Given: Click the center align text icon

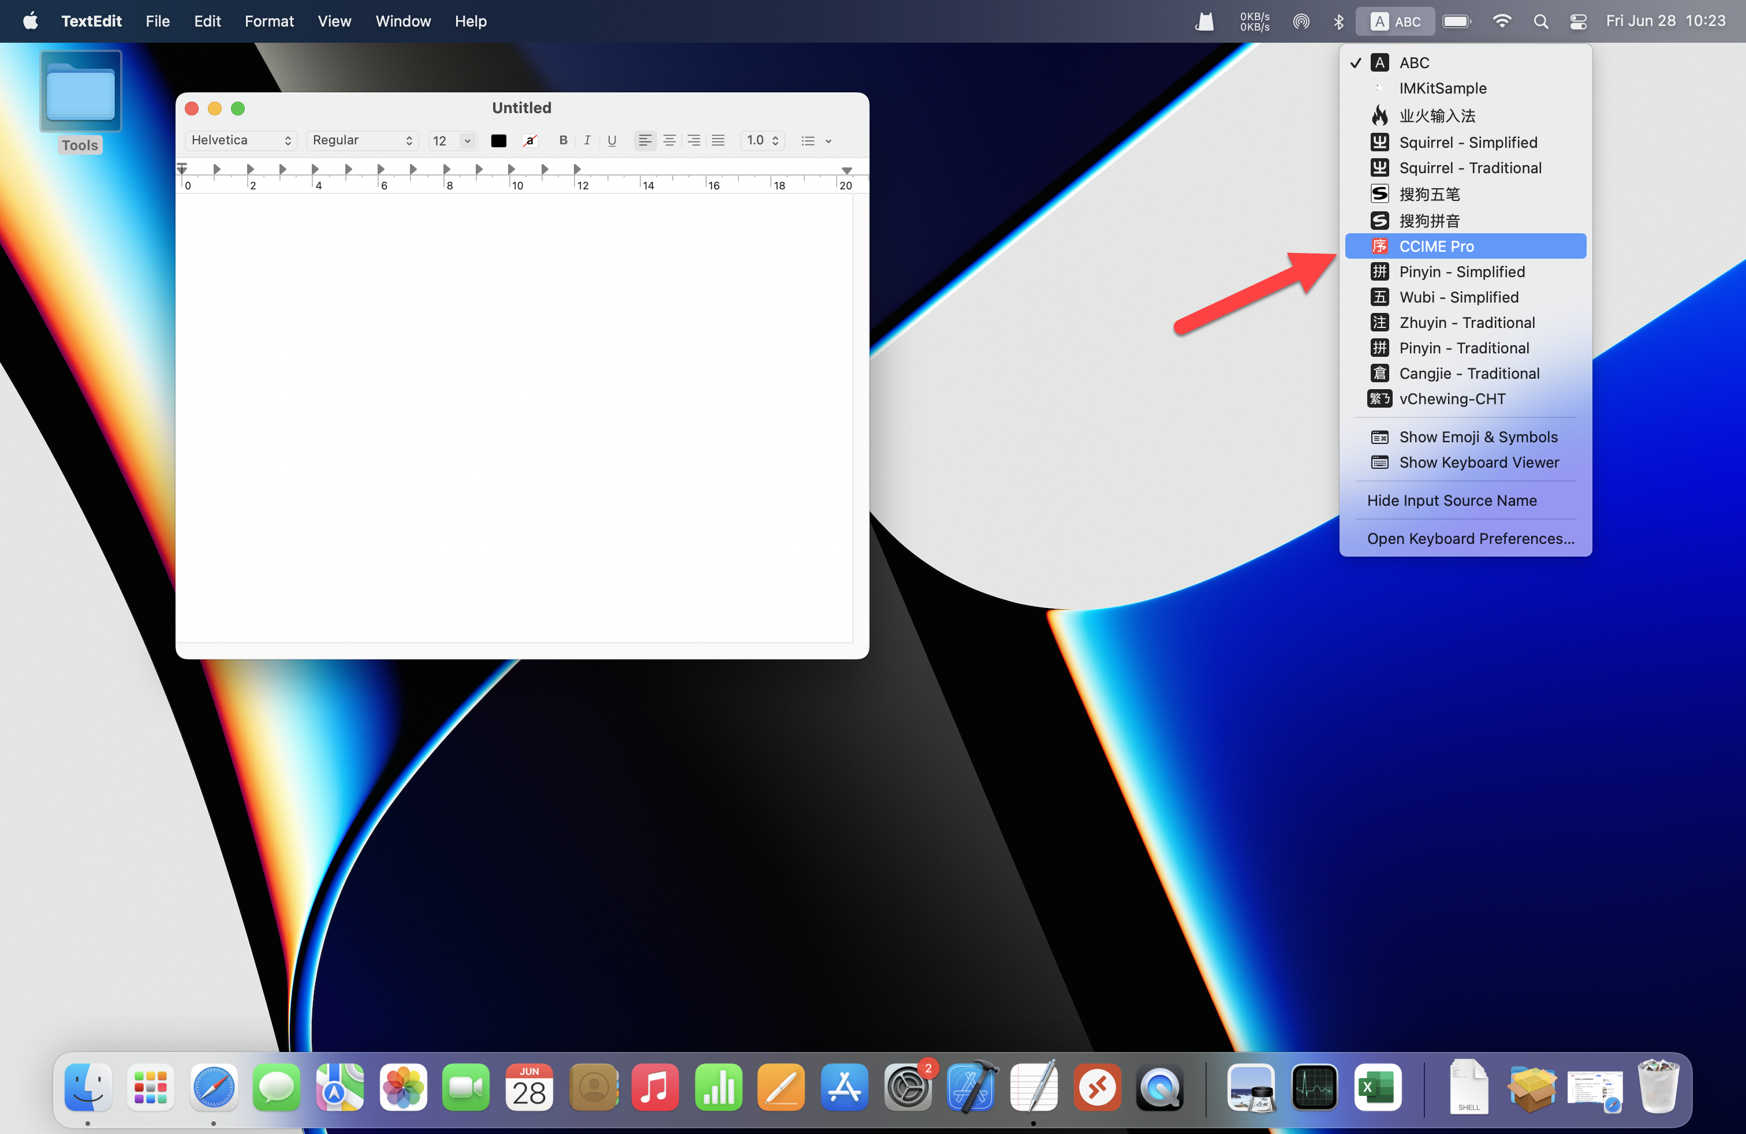Looking at the screenshot, I should (669, 140).
